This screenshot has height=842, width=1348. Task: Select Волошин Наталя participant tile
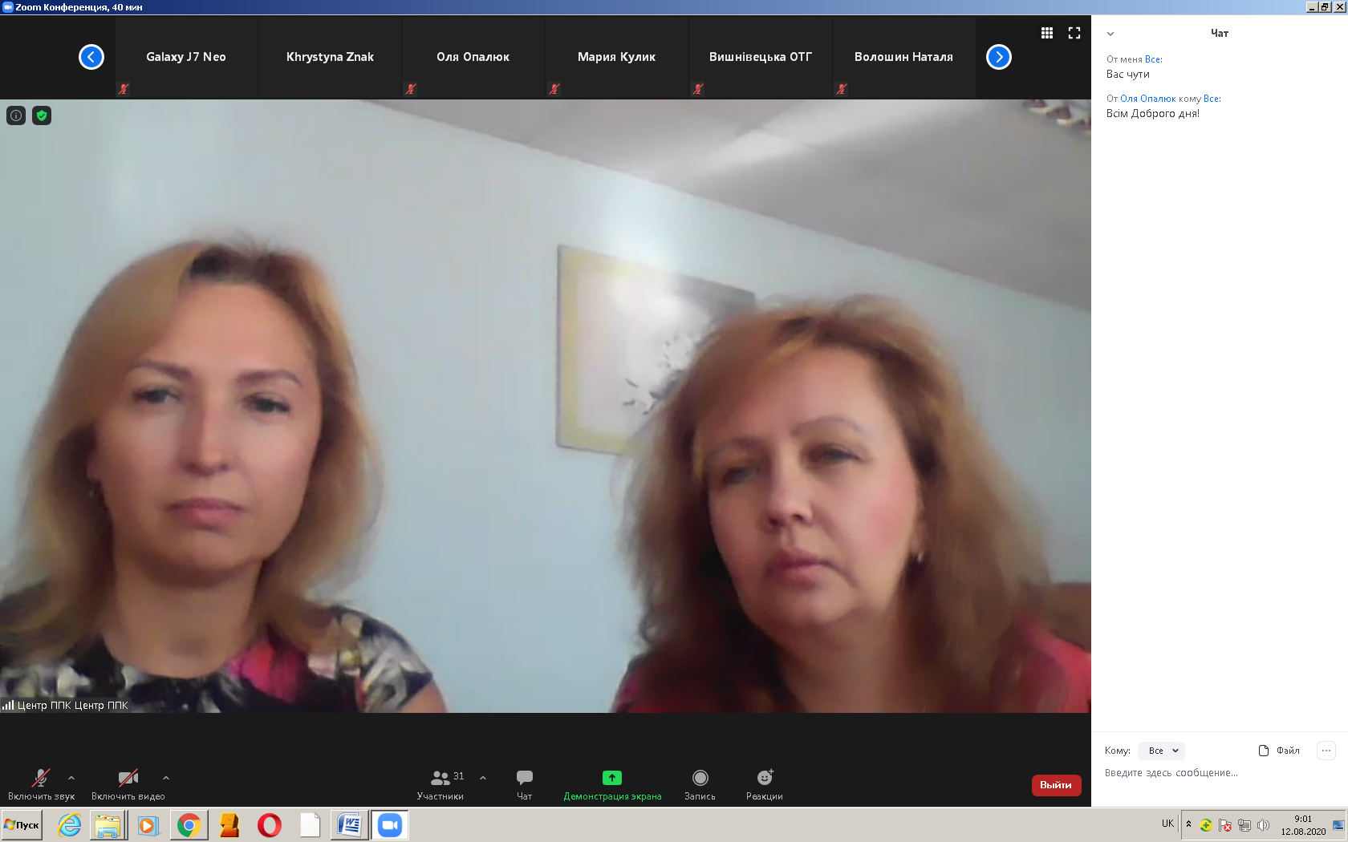(904, 57)
